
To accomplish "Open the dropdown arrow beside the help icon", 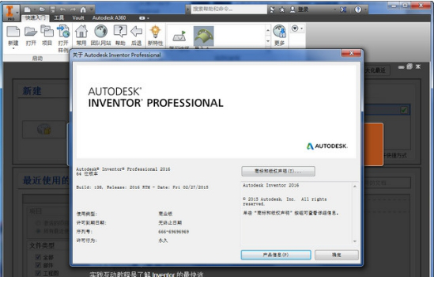I will point(365,9).
